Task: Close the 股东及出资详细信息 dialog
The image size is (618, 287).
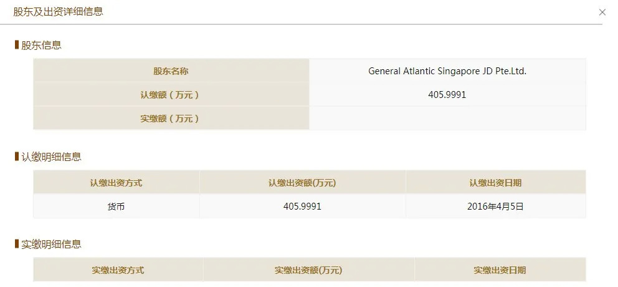Action: [x=602, y=12]
